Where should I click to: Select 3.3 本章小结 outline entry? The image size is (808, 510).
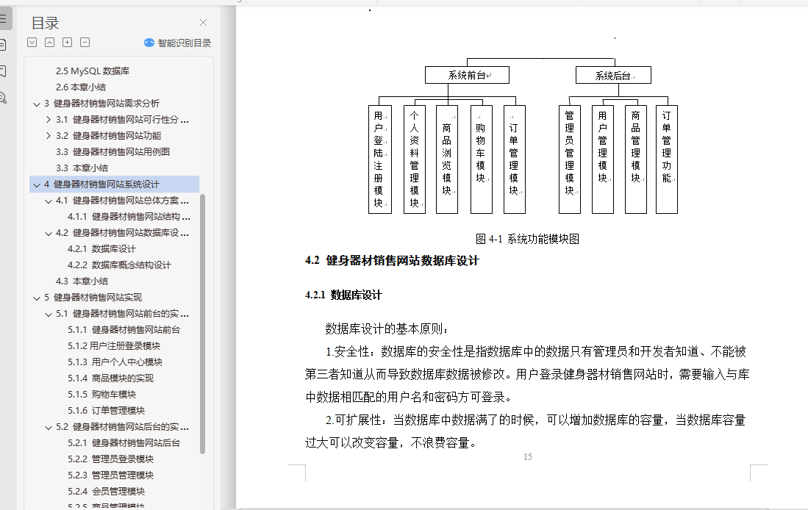tap(82, 168)
